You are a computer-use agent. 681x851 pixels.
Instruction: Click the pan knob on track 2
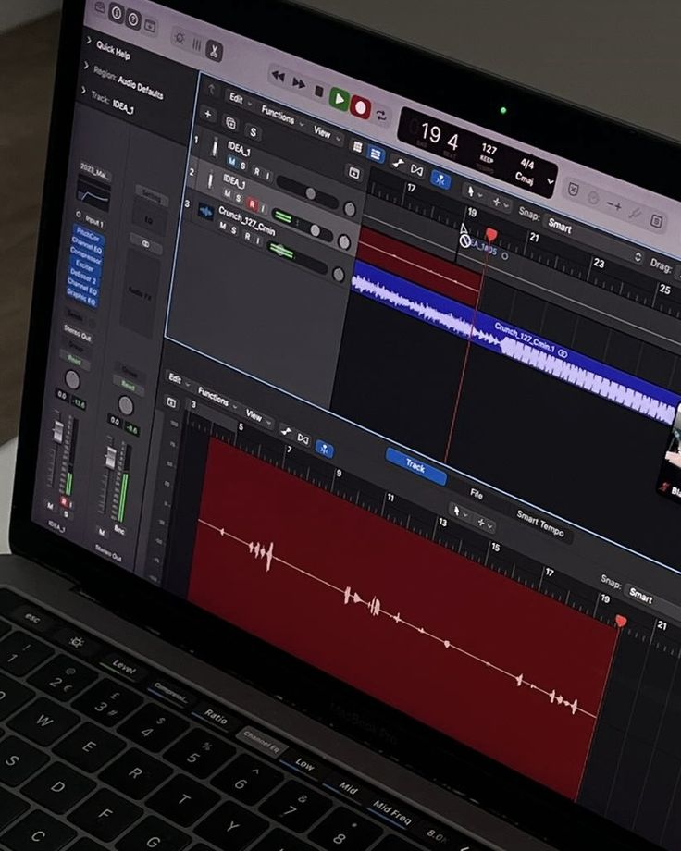click(344, 241)
